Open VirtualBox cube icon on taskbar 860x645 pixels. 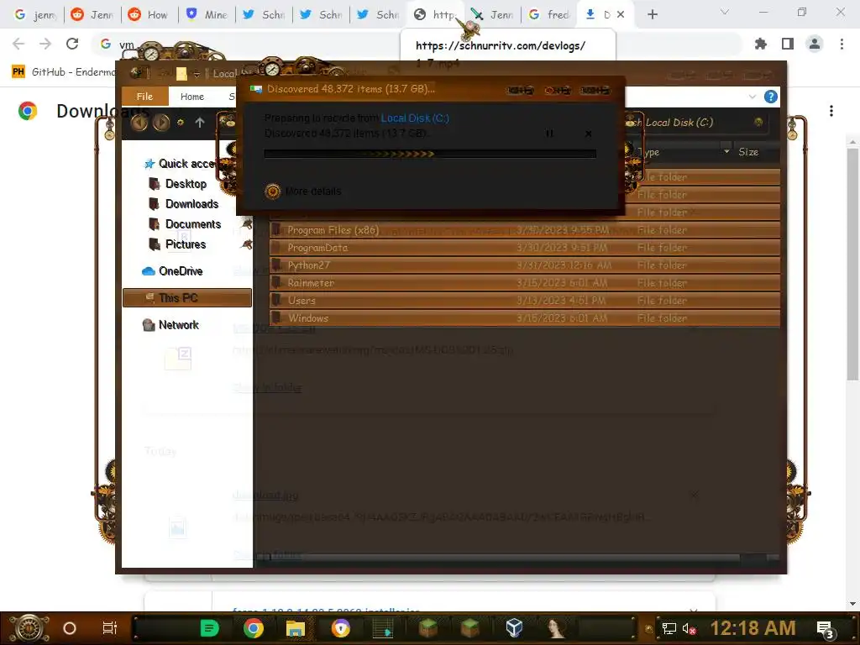pyautogui.click(x=514, y=628)
